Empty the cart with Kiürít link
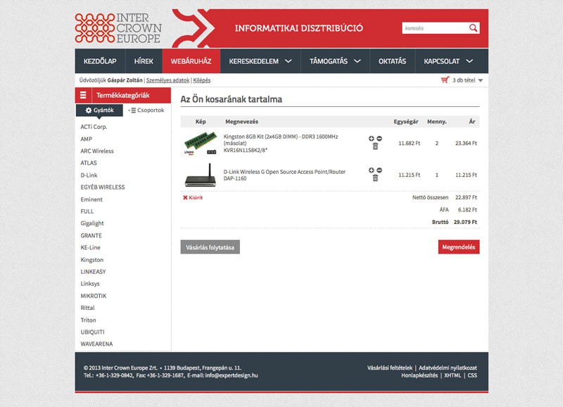This screenshot has height=407, width=563. 193,198
